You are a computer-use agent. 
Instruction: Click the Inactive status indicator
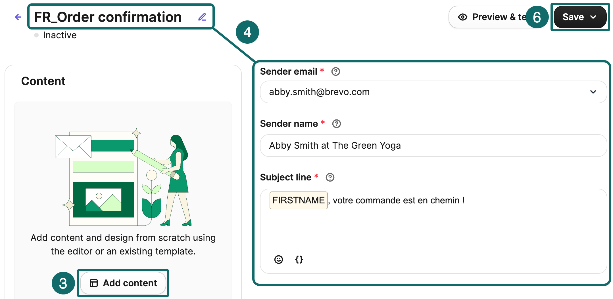(x=60, y=35)
